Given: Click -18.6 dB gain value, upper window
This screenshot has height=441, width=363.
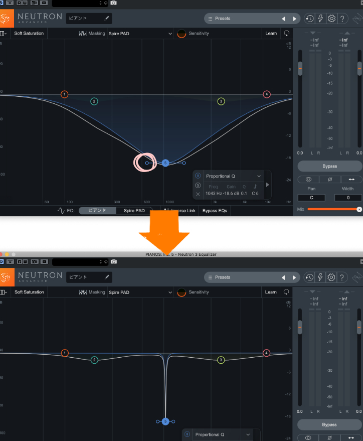Looking at the screenshot, I should [x=231, y=194].
